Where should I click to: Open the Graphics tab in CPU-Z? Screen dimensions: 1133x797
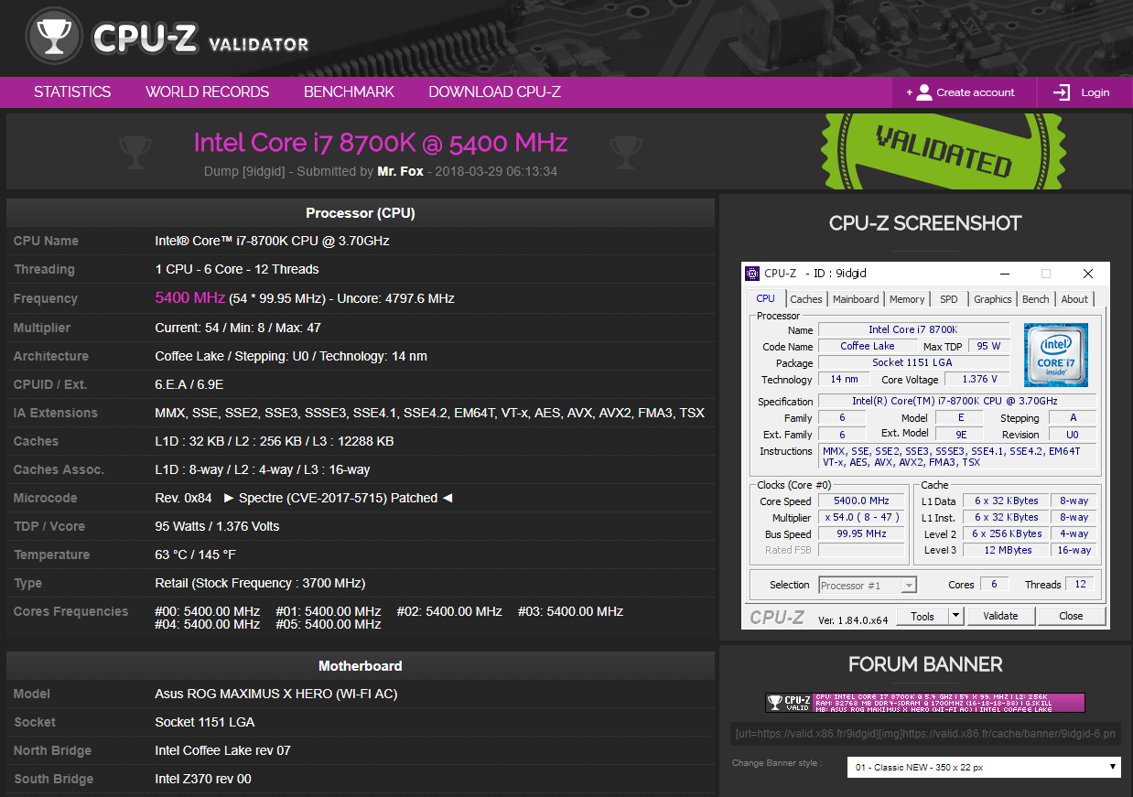click(993, 299)
